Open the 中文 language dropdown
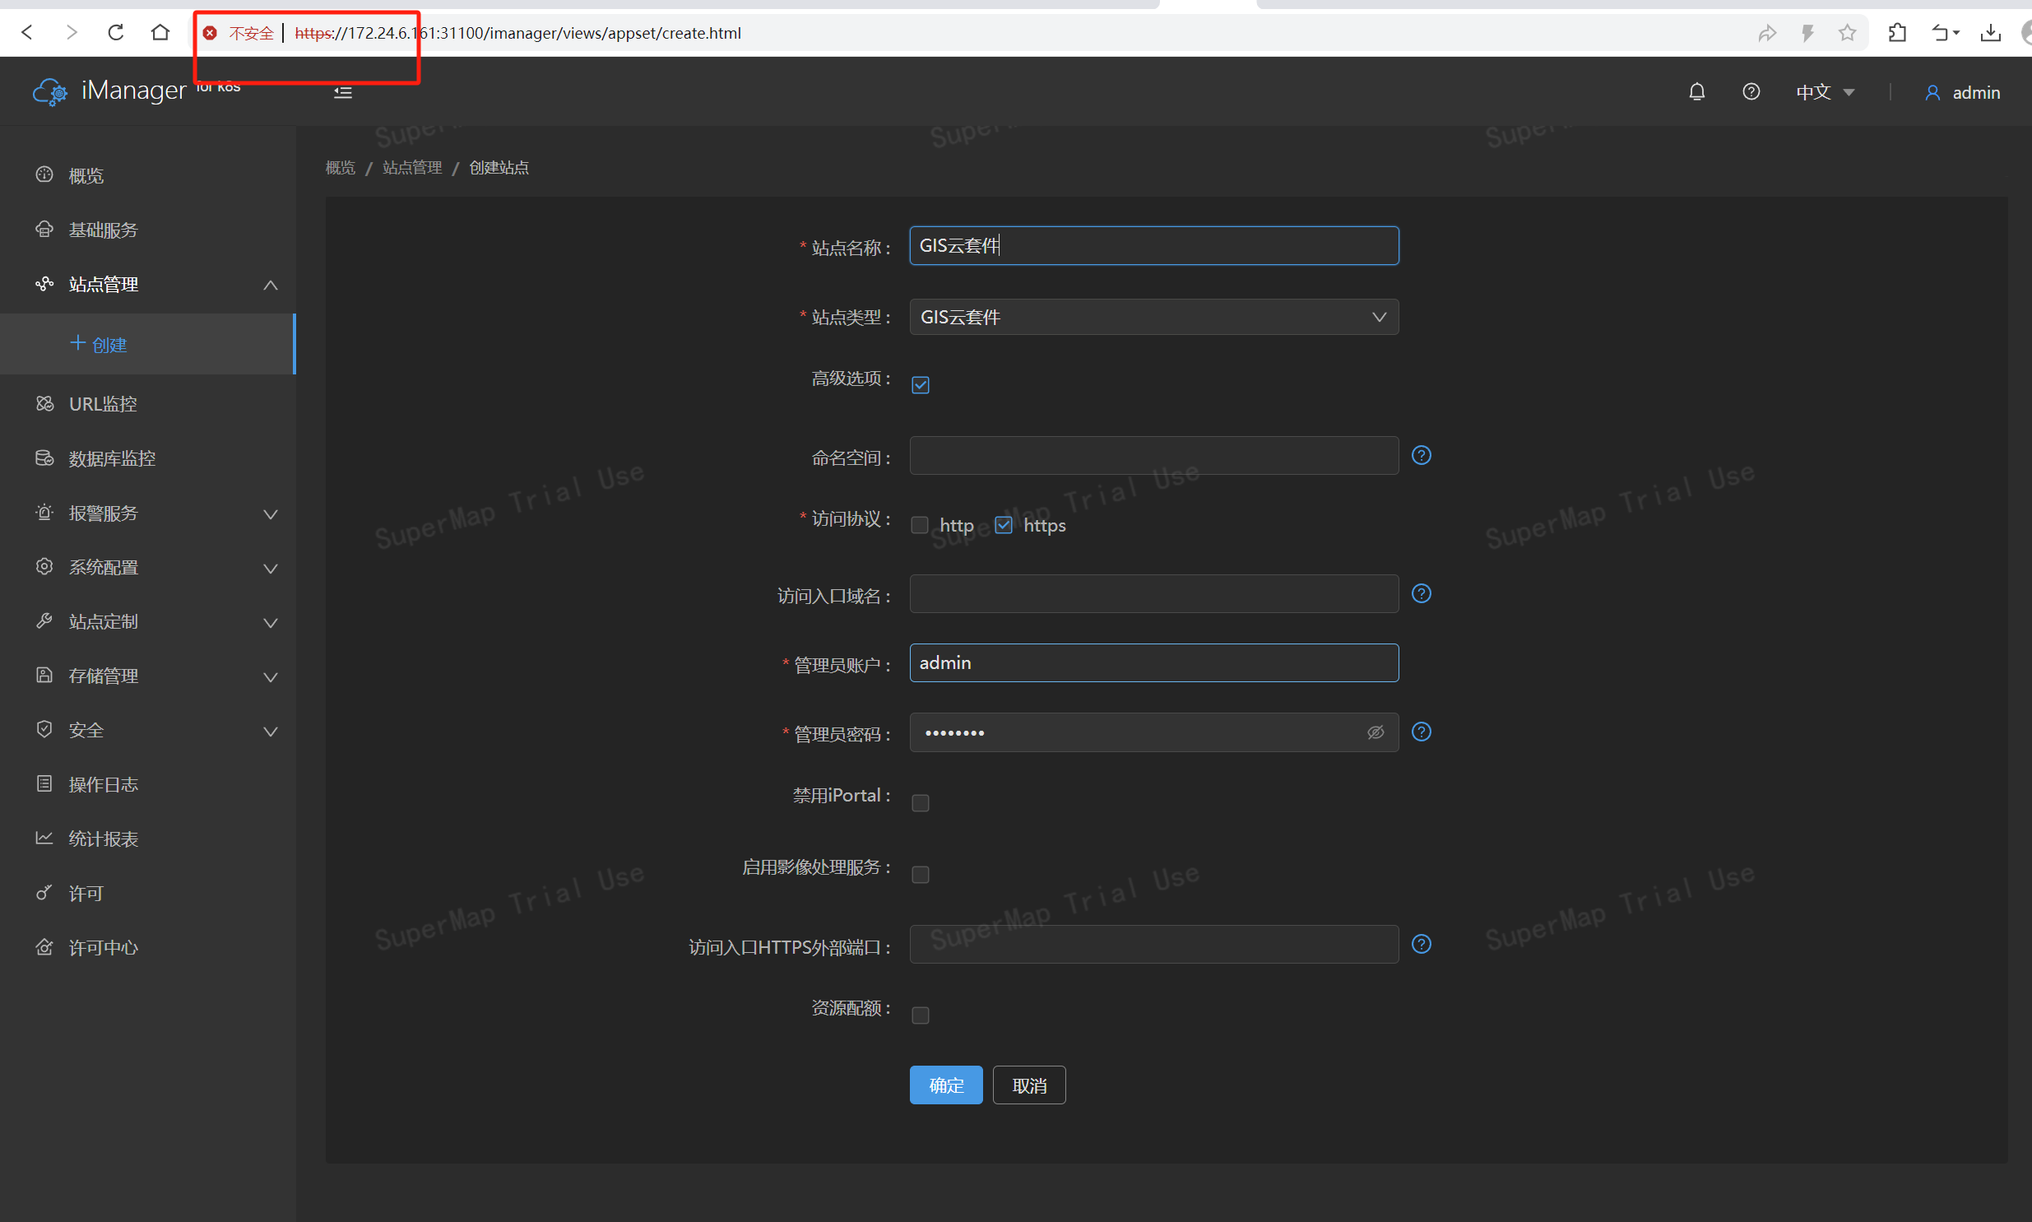Screen dimensions: 2032x1222 (x=1824, y=92)
